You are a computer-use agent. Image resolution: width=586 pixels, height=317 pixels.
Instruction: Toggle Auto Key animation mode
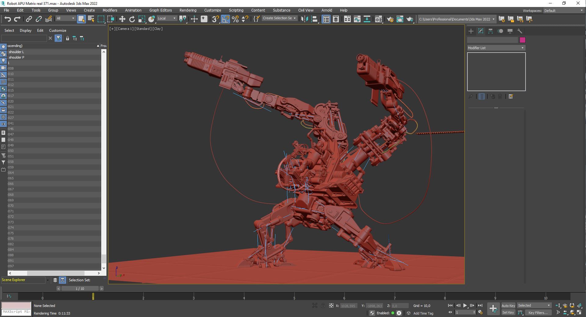(508, 305)
